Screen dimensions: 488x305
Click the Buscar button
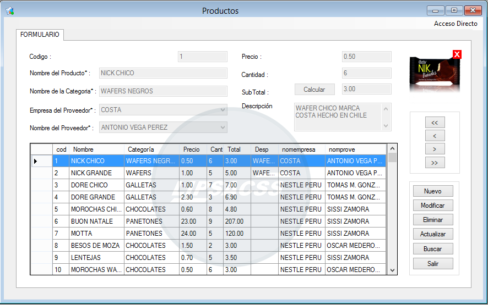click(x=432, y=249)
